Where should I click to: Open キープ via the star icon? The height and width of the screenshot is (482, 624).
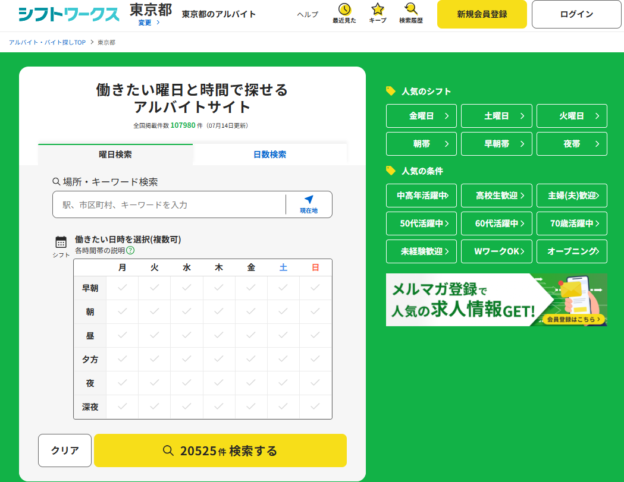(x=377, y=10)
